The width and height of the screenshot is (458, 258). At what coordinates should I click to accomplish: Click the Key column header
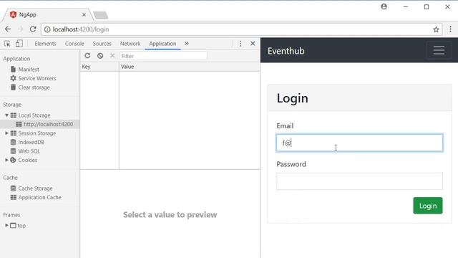point(99,67)
